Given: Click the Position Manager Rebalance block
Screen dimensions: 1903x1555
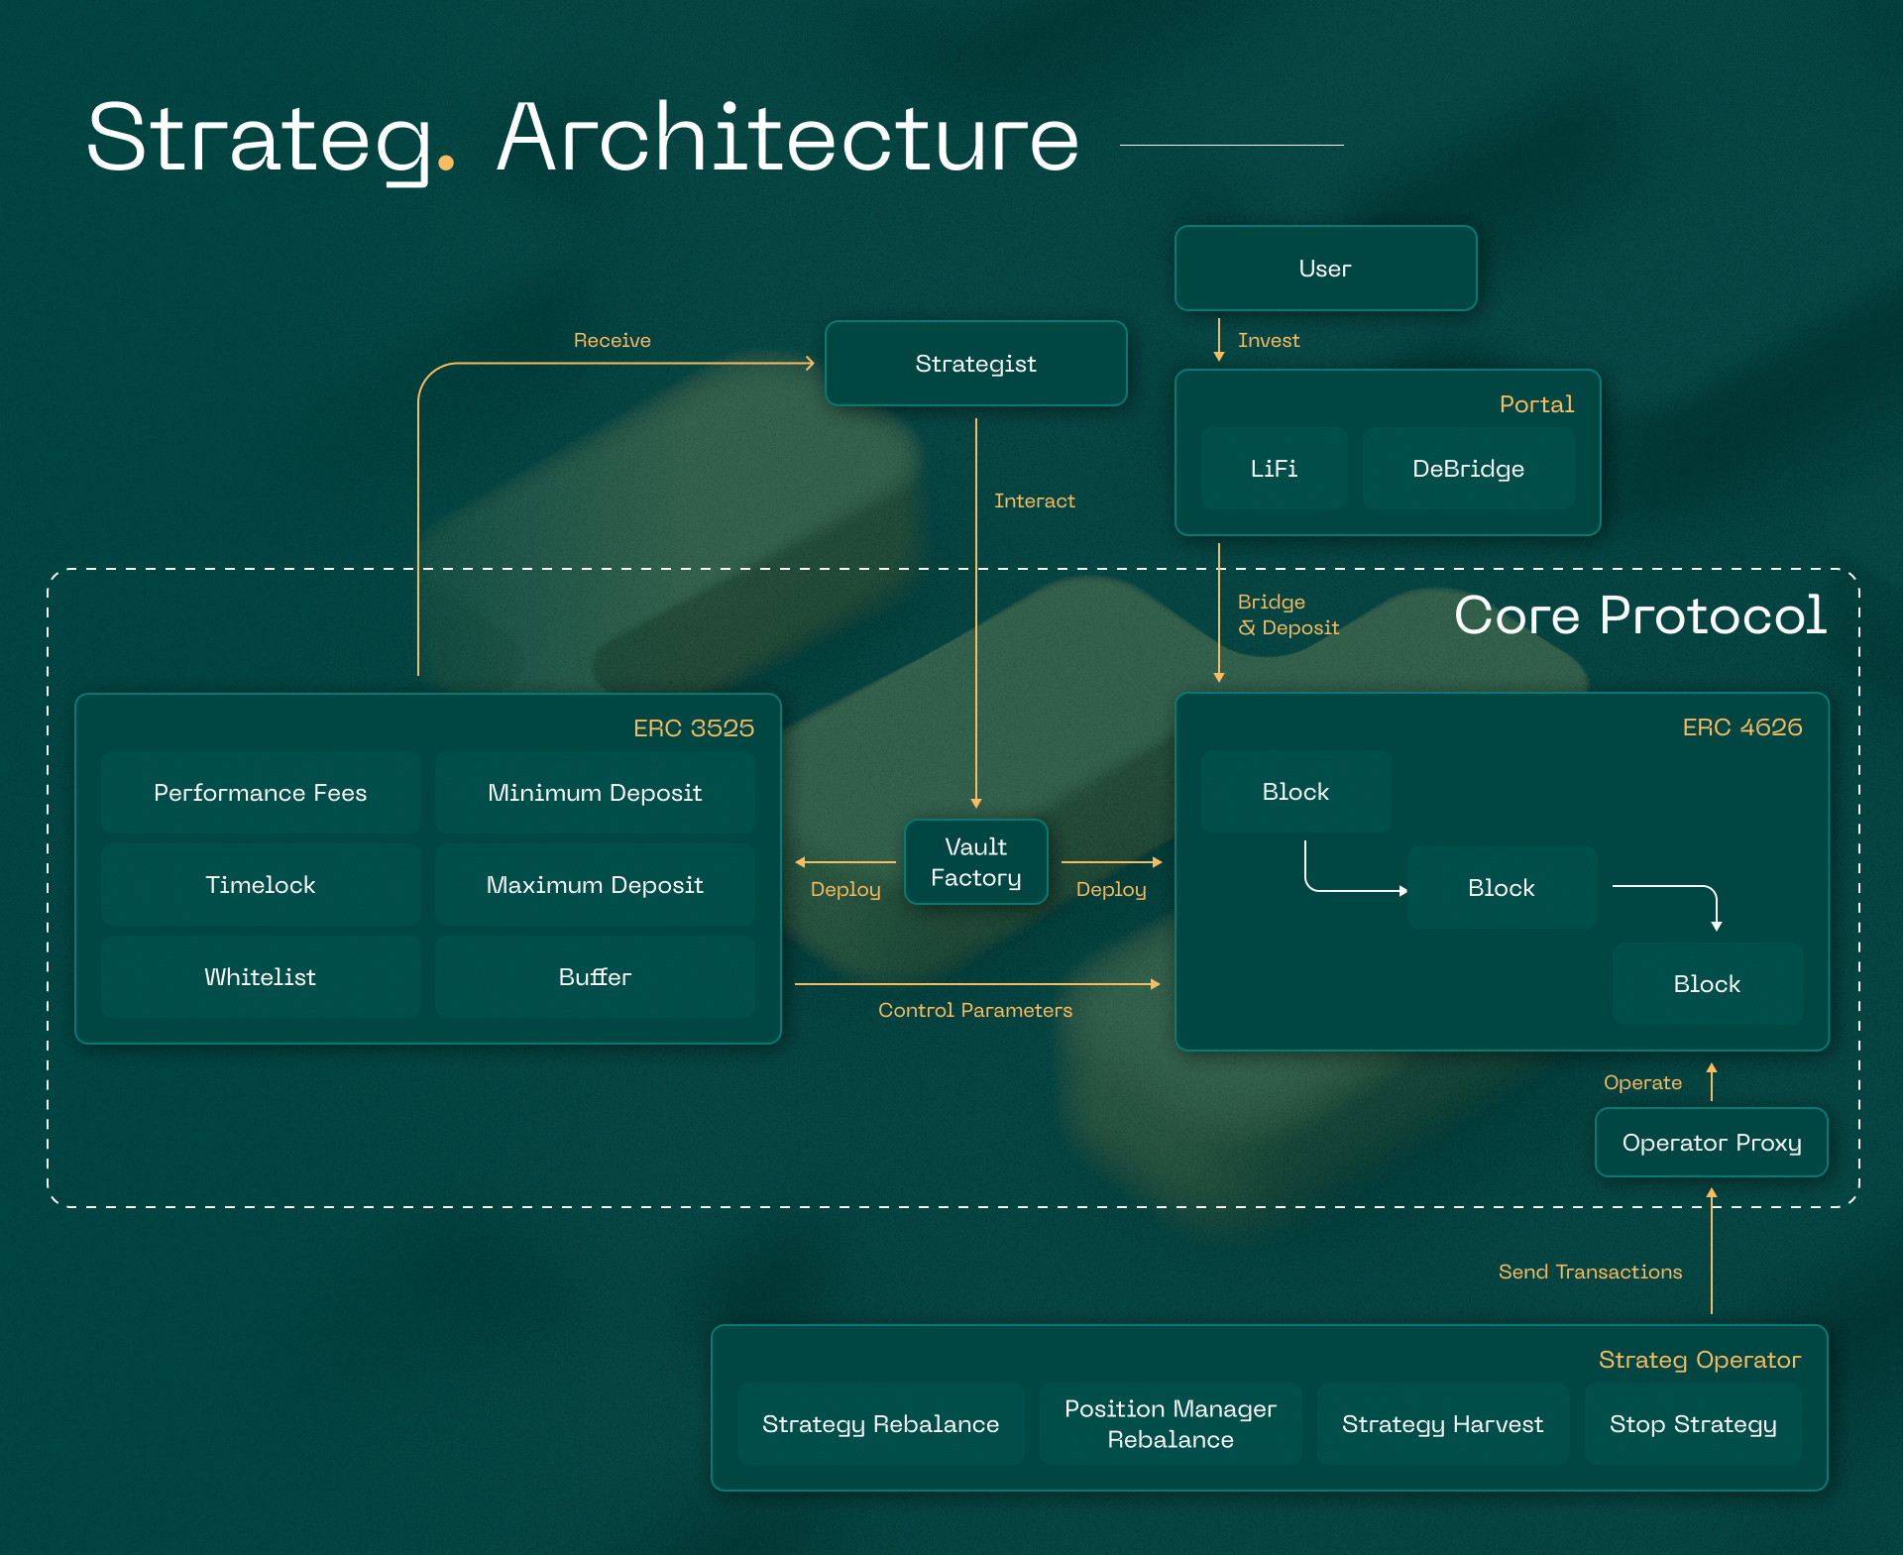Looking at the screenshot, I should coord(1171,1424).
